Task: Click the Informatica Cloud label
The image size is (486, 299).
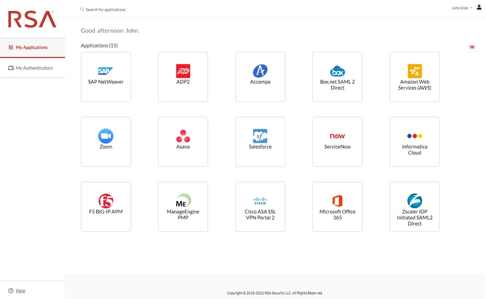Action: click(x=415, y=149)
